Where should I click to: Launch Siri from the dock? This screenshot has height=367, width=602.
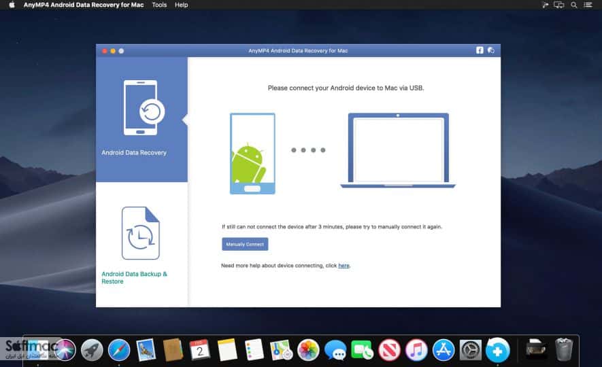tap(65, 350)
